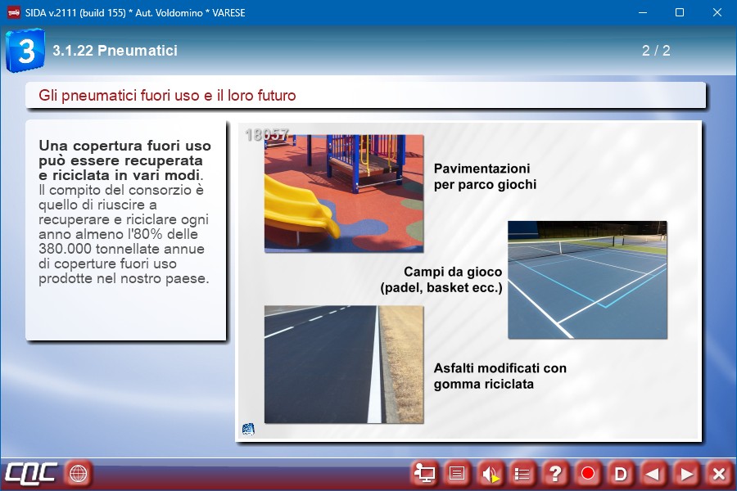
Task: Click the D button in toolbar
Action: pyautogui.click(x=621, y=473)
